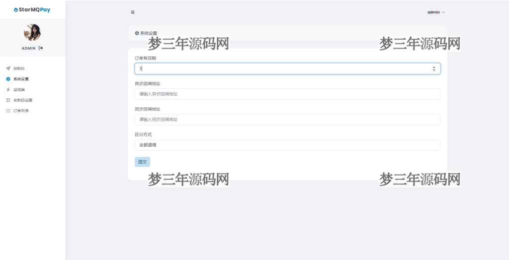This screenshot has width=509, height=260.
Task: Click the QR code icon for 收款码设置
Action: [8, 100]
